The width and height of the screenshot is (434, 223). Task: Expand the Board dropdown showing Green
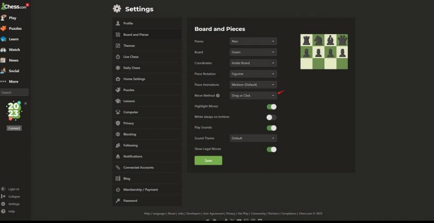pyautogui.click(x=253, y=52)
